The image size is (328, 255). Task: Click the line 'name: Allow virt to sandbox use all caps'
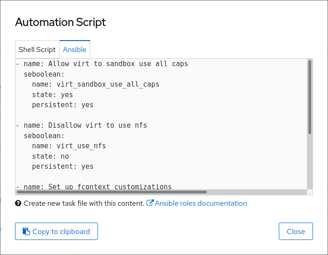click(x=106, y=64)
